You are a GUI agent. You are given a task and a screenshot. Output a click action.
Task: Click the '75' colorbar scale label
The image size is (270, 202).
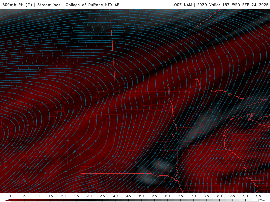(207, 196)
